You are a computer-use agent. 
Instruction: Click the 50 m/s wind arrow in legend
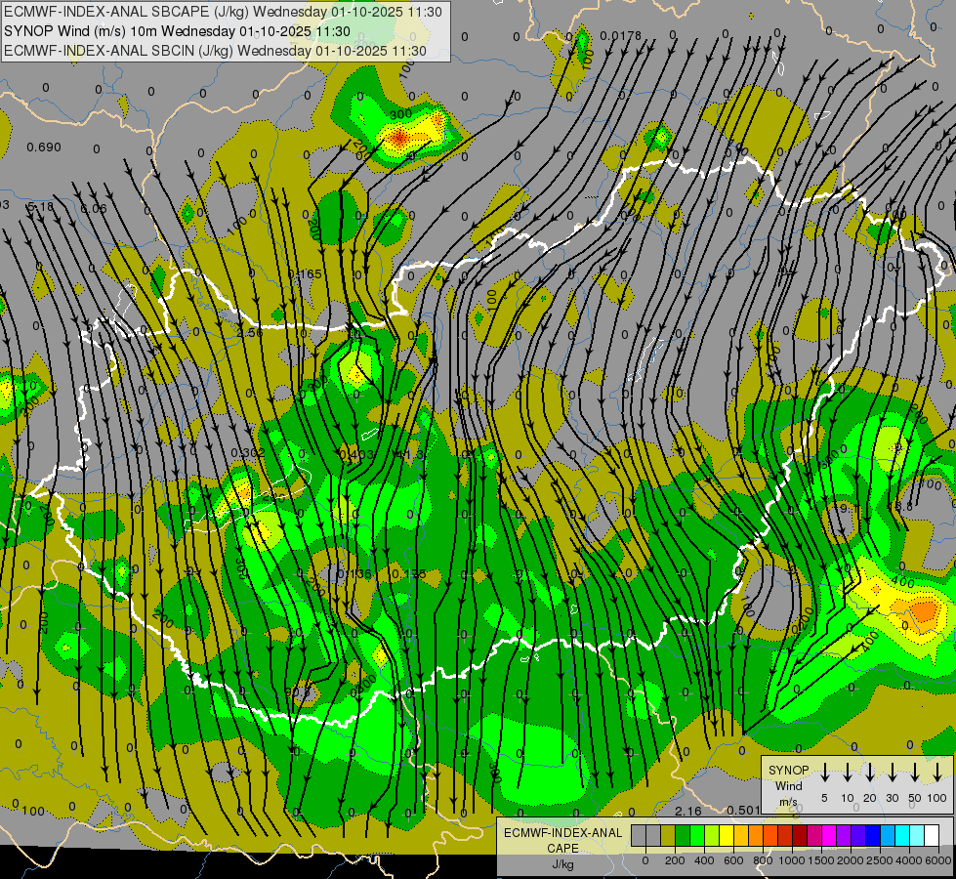tap(915, 773)
